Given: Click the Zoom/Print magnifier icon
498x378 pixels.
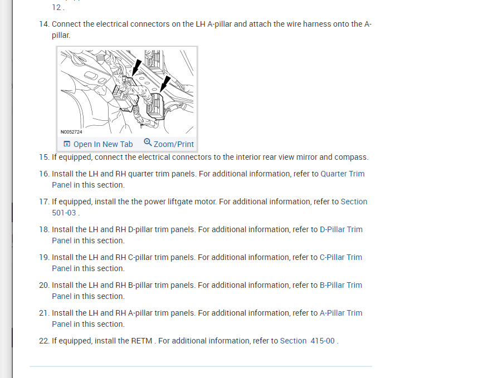Looking at the screenshot, I should coord(148,142).
